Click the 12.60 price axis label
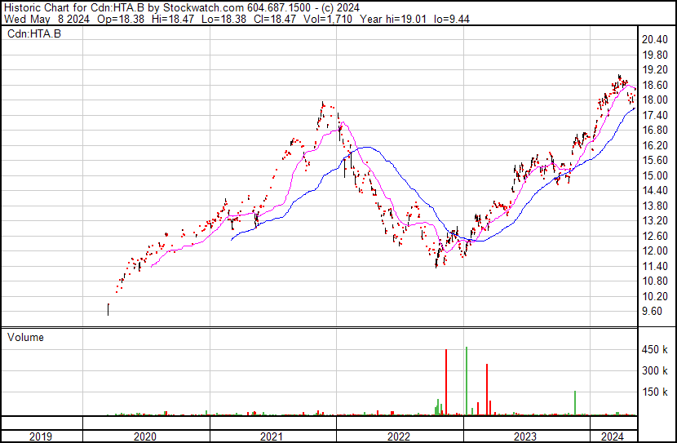This screenshot has height=443, width=677. coord(654,236)
